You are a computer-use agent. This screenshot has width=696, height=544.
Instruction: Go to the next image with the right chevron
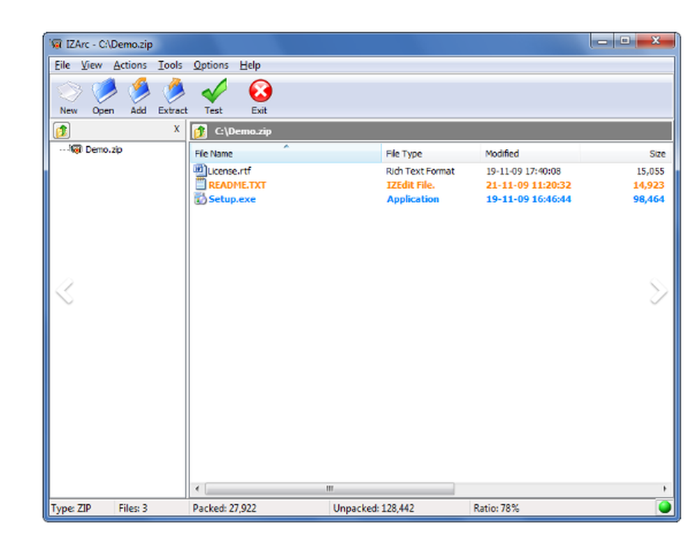(658, 291)
